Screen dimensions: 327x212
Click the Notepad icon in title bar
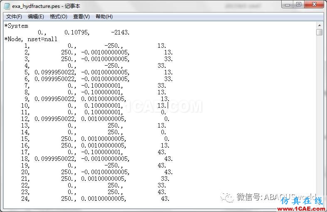point(7,6)
